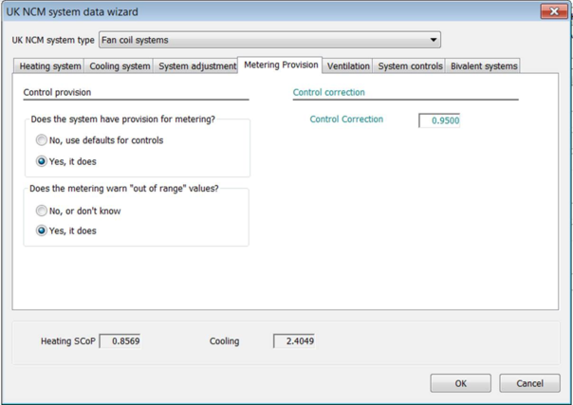Click the Control Correction value field
This screenshot has width=573, height=405.
[439, 120]
